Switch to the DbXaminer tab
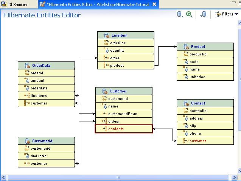The image size is (241, 181). coord(15,4)
